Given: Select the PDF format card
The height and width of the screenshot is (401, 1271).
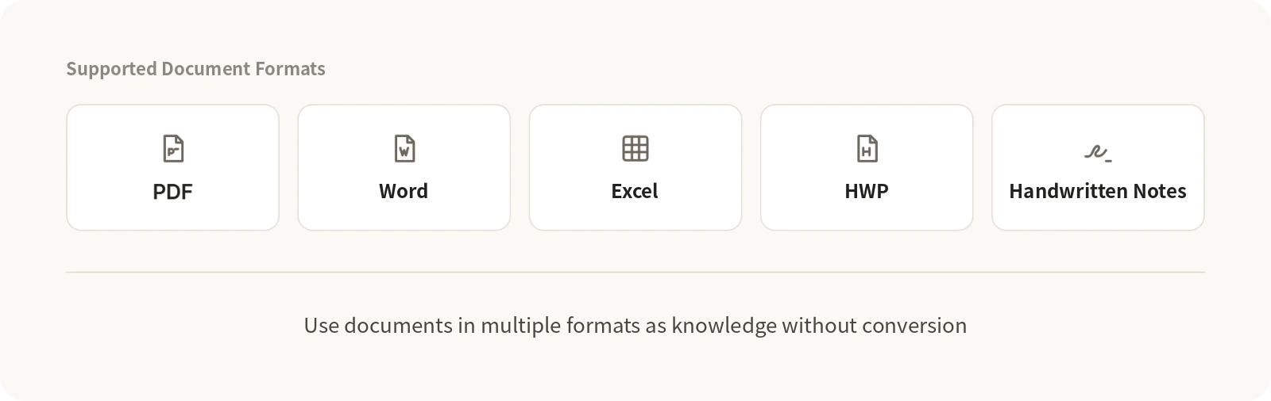Looking at the screenshot, I should 173,167.
